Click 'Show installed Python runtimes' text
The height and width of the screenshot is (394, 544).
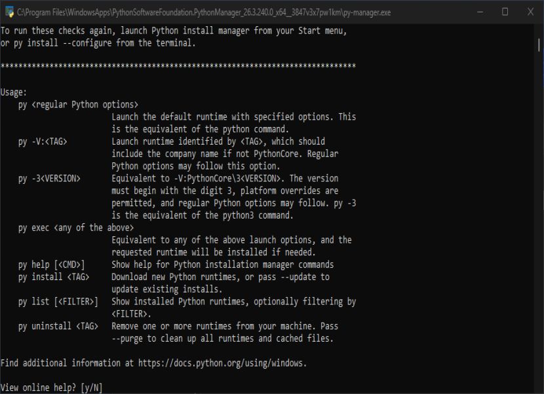point(234,302)
